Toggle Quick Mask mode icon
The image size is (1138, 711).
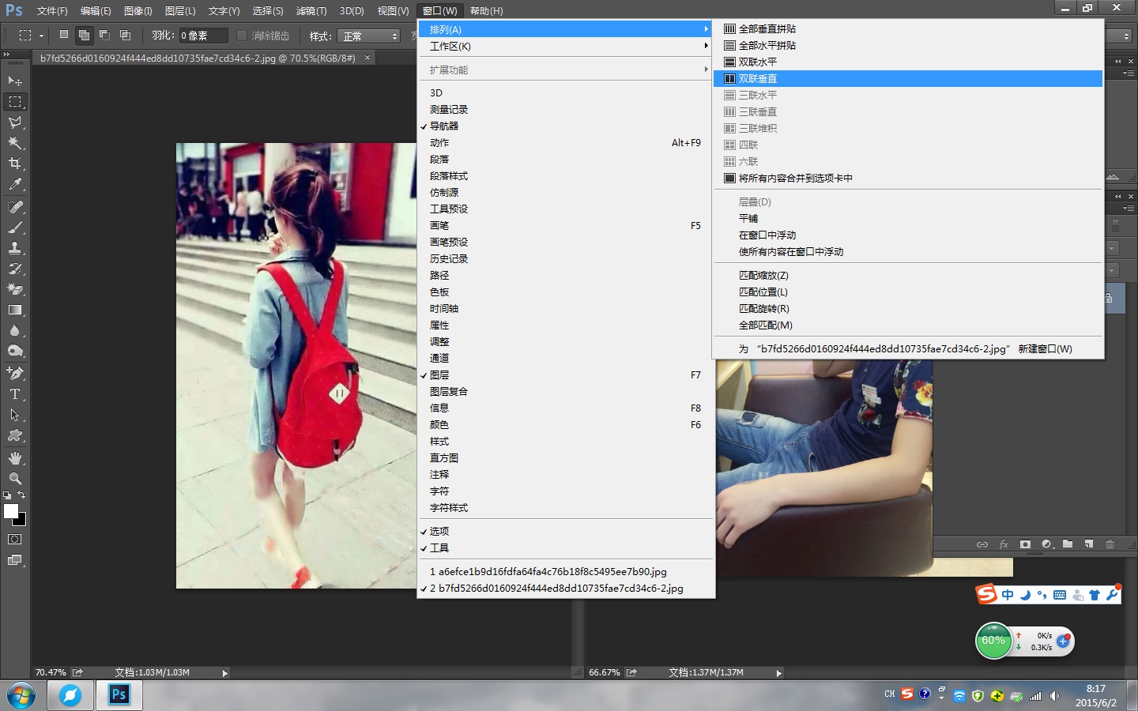pyautogui.click(x=15, y=540)
